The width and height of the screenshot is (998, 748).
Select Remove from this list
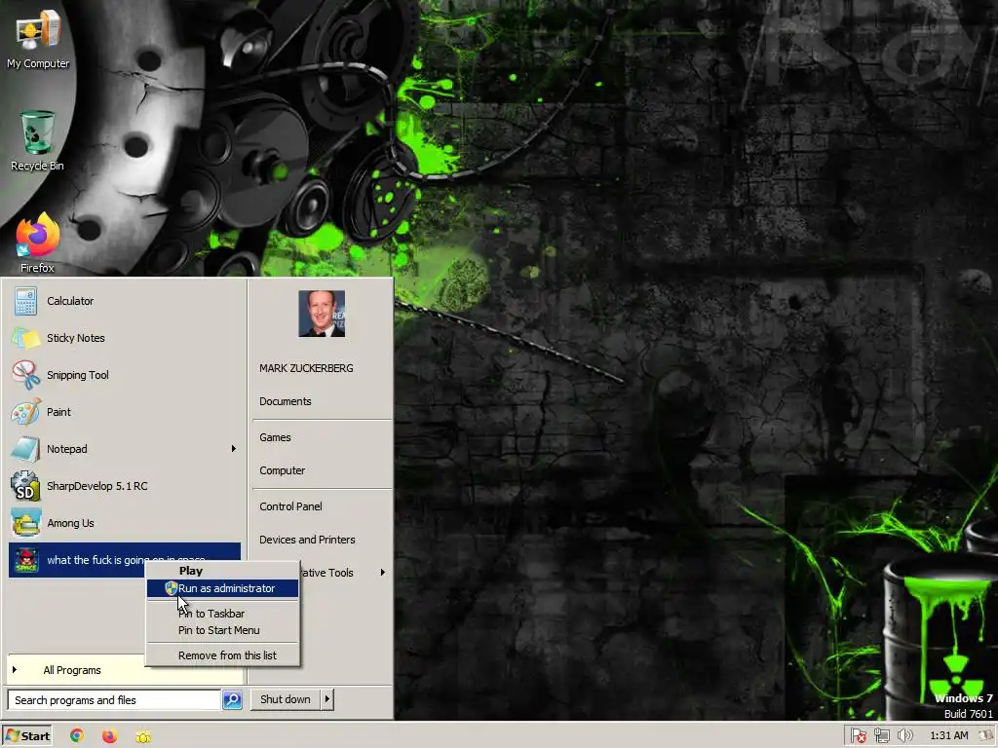click(x=222, y=655)
